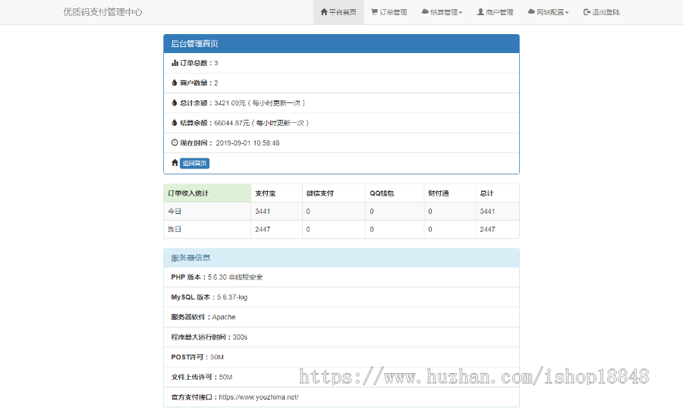Click the 今日 row label
Viewport: 683px width, 417px height.
coord(175,211)
